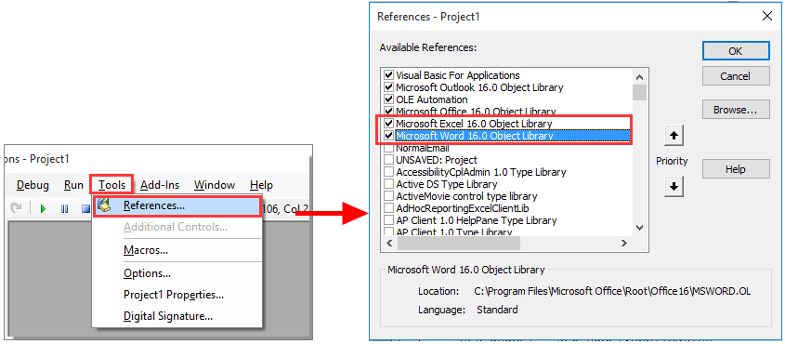This screenshot has height=344, width=785.
Task: Click the Break pause icon in toolbar
Action: click(65, 209)
